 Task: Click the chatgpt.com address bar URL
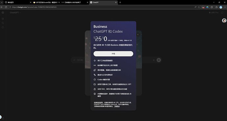34,7
